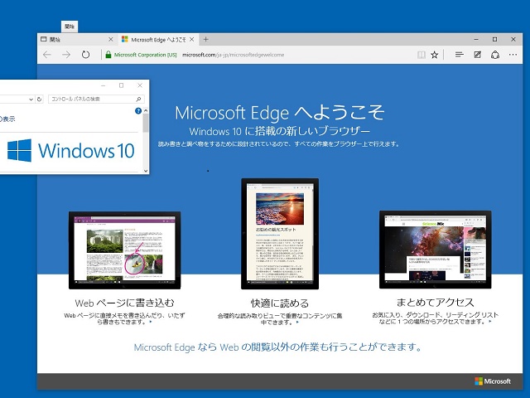
Task: Open the 快適に読める tablet image
Action: (x=280, y=234)
